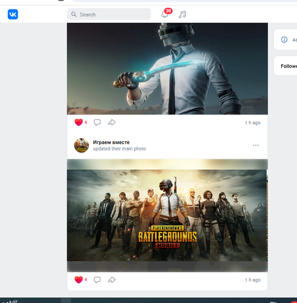Click '1 h ago' under sword photo

point(253,122)
